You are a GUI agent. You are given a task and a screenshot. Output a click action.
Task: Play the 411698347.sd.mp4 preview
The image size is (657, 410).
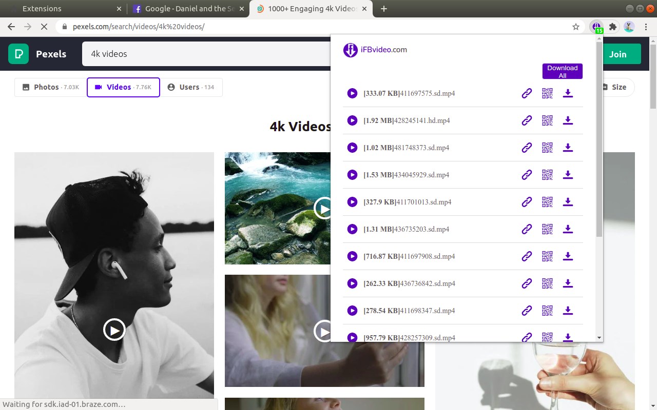click(352, 311)
